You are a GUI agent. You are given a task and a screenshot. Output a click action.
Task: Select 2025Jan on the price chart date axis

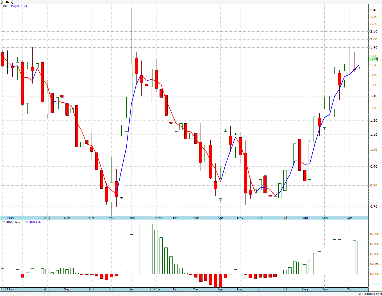tap(156, 218)
